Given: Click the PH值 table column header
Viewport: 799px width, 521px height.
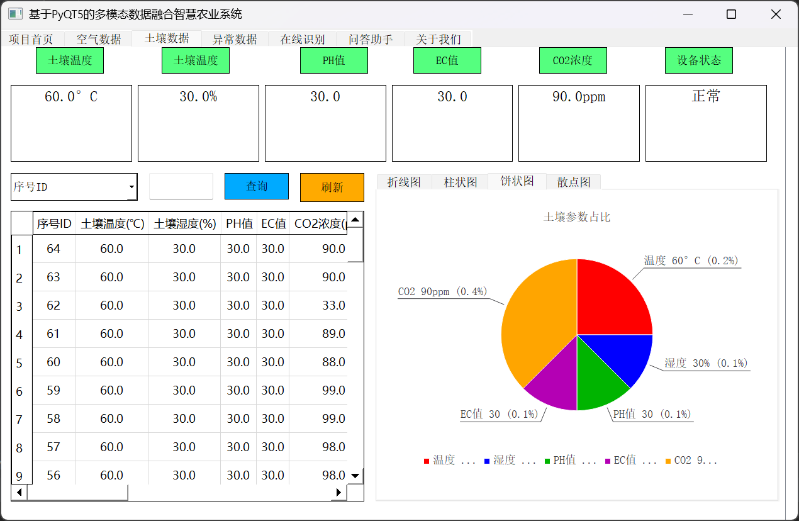Looking at the screenshot, I should (x=239, y=223).
